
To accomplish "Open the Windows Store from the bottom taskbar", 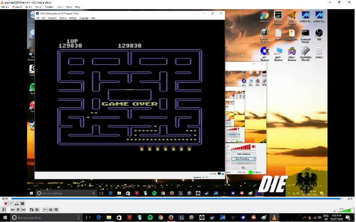I will click(x=119, y=217).
